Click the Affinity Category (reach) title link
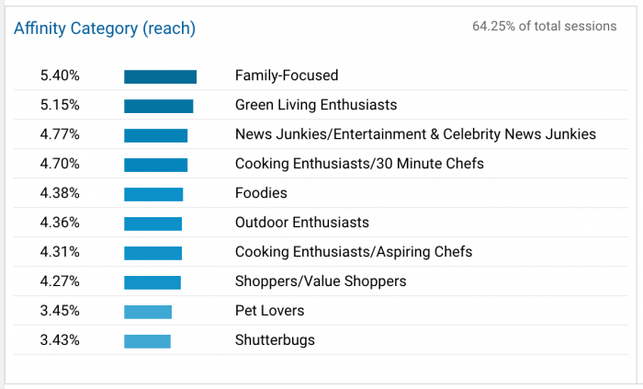Image resolution: width=643 pixels, height=389 pixels. (x=104, y=29)
